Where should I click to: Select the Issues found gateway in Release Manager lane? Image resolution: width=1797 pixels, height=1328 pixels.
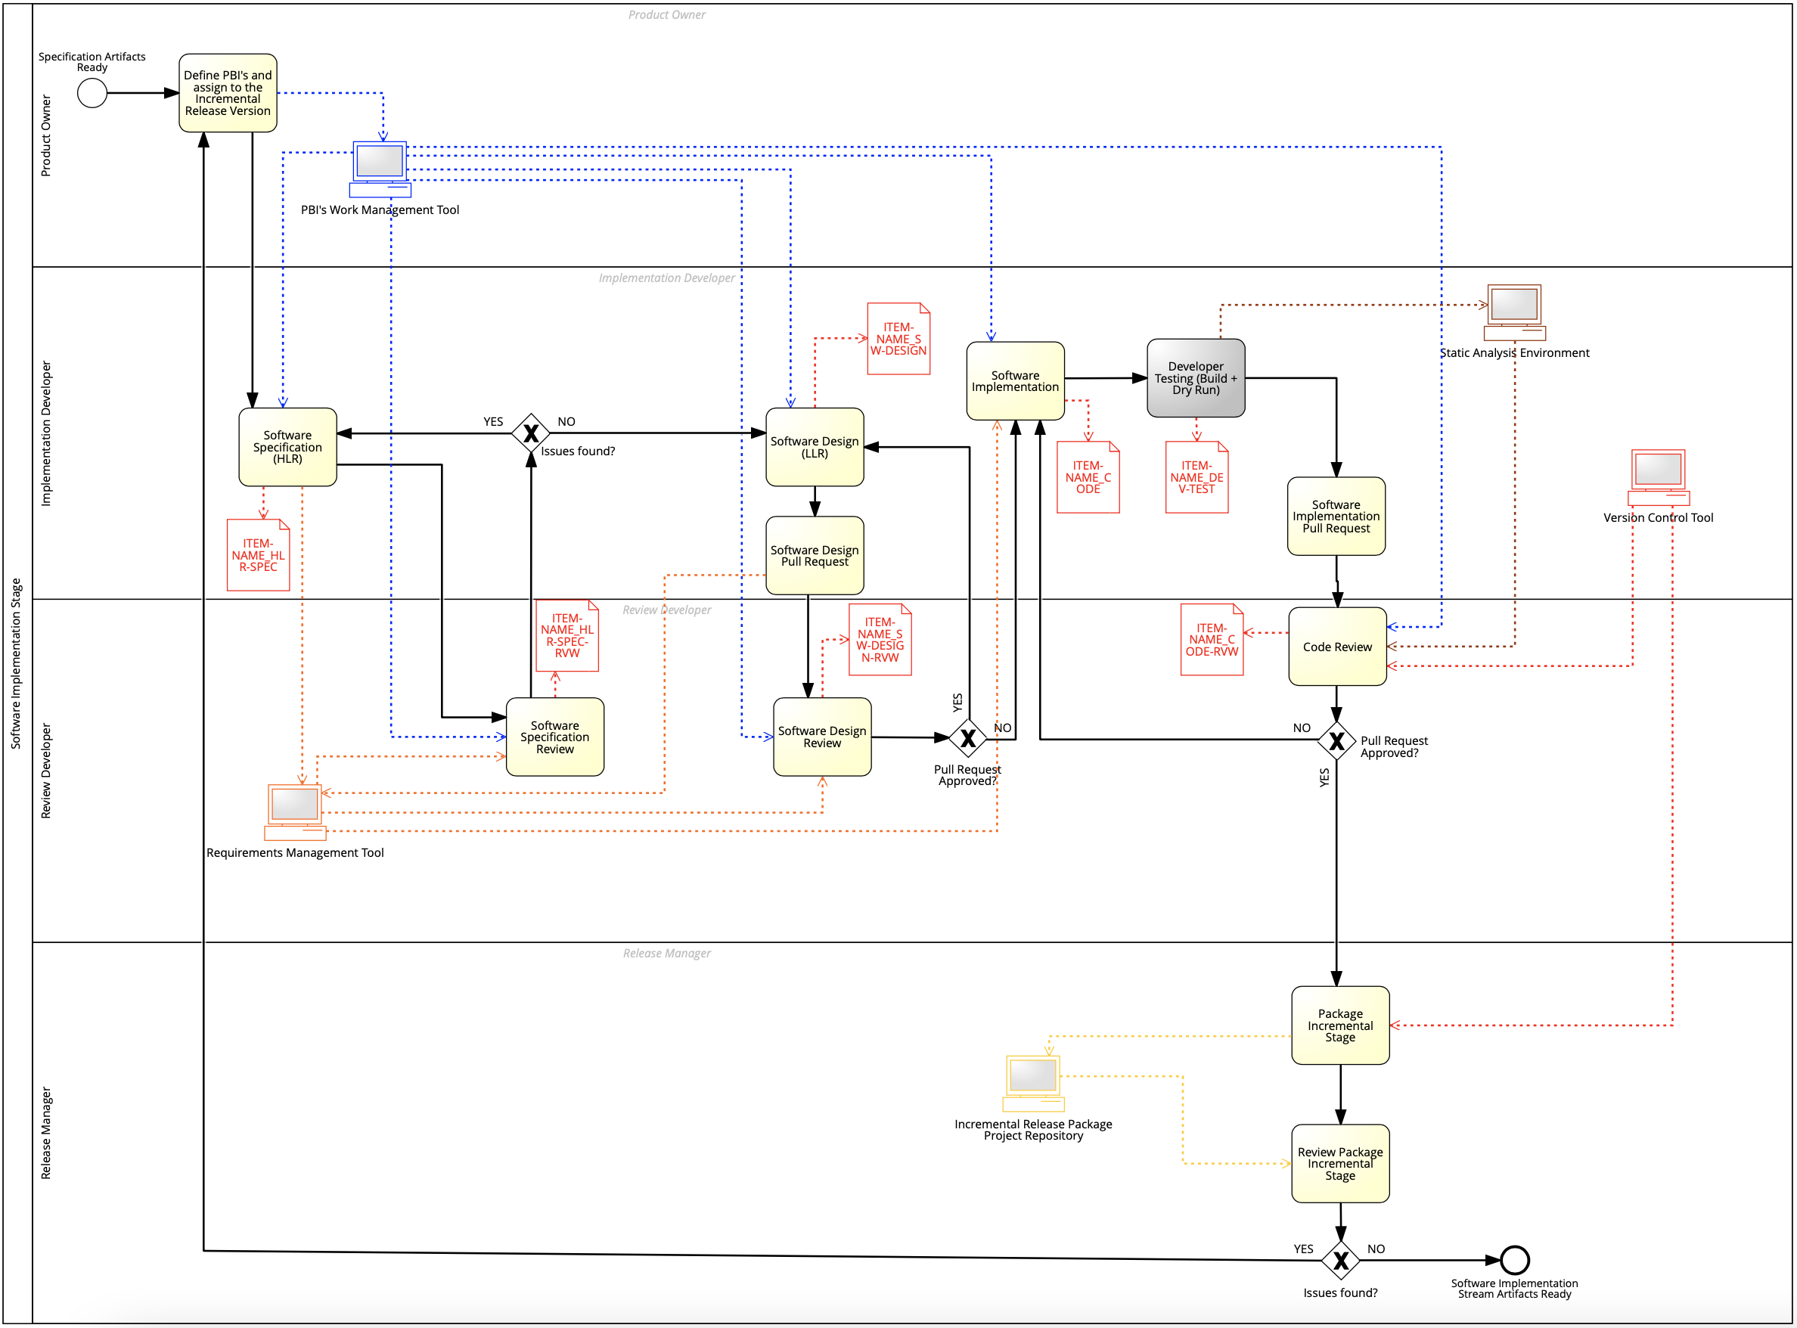click(1340, 1260)
